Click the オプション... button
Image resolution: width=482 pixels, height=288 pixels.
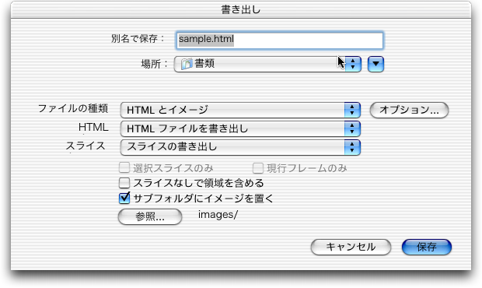tap(409, 110)
